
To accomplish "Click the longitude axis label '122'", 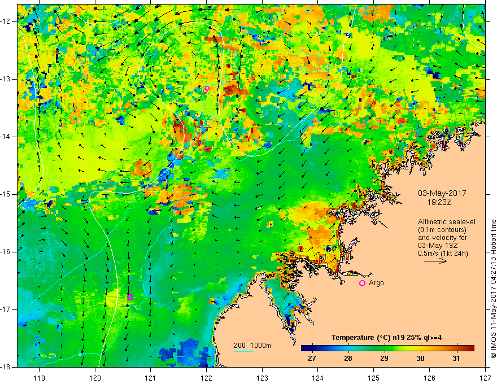I will coord(206,378).
